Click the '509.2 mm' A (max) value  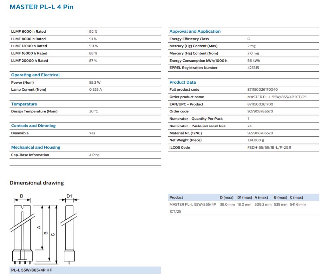pos(263,205)
